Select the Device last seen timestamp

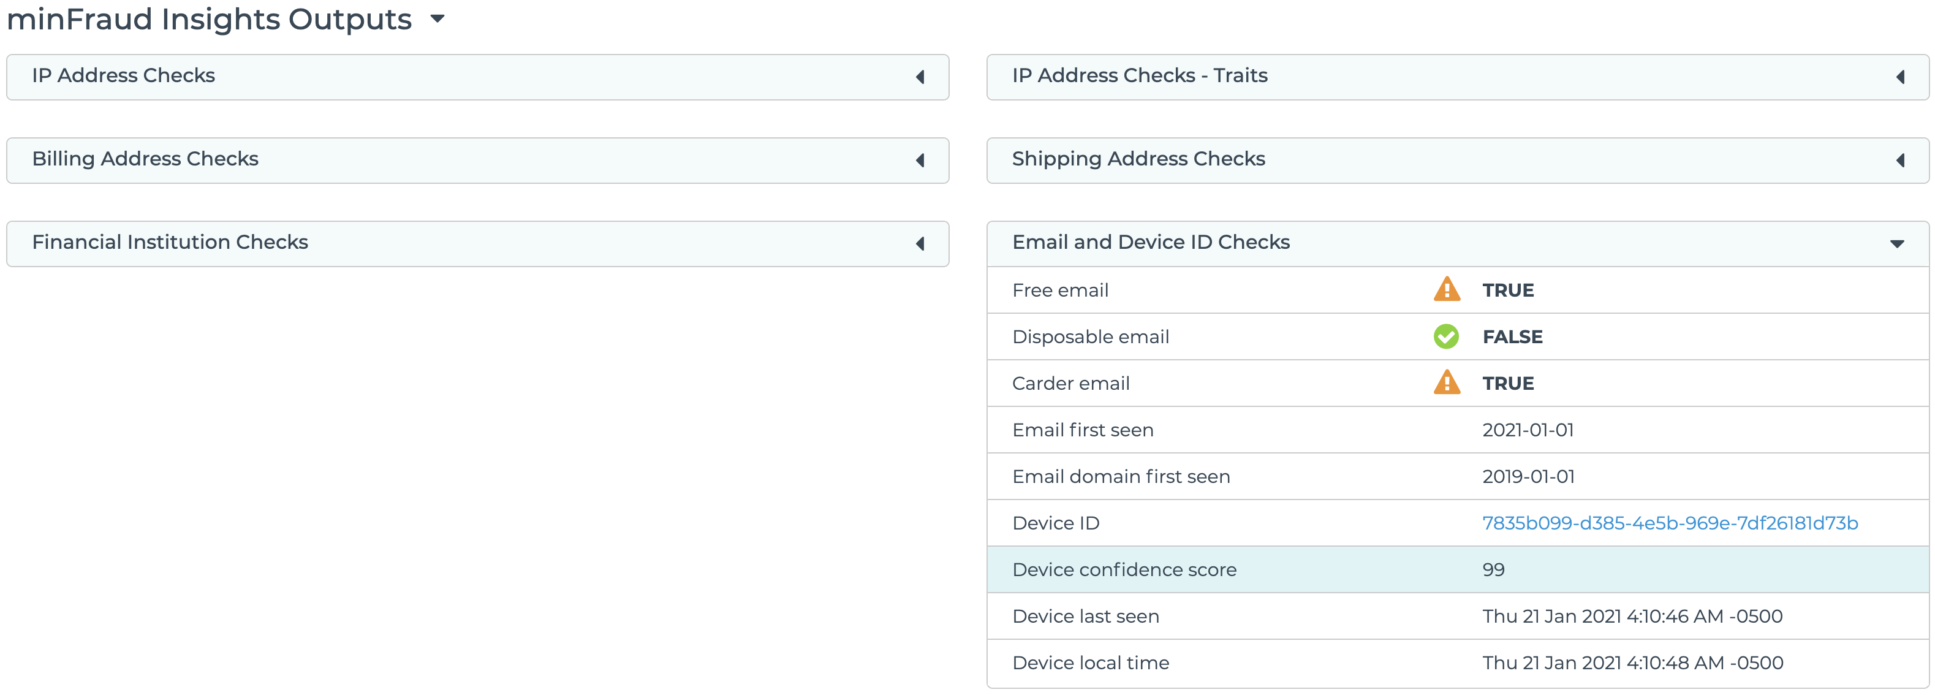pyautogui.click(x=1632, y=616)
